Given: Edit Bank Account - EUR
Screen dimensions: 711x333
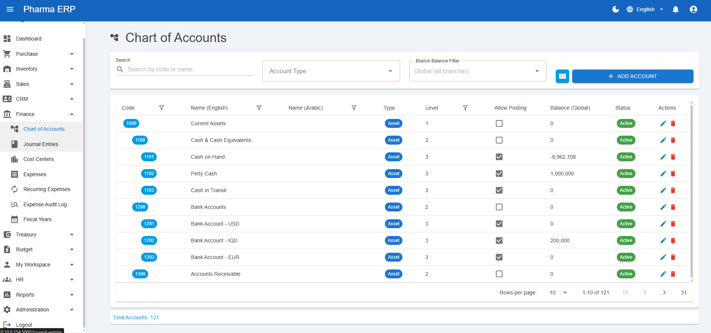Looking at the screenshot, I should point(663,257).
